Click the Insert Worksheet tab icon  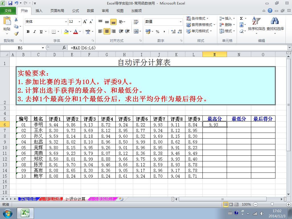[121, 199]
